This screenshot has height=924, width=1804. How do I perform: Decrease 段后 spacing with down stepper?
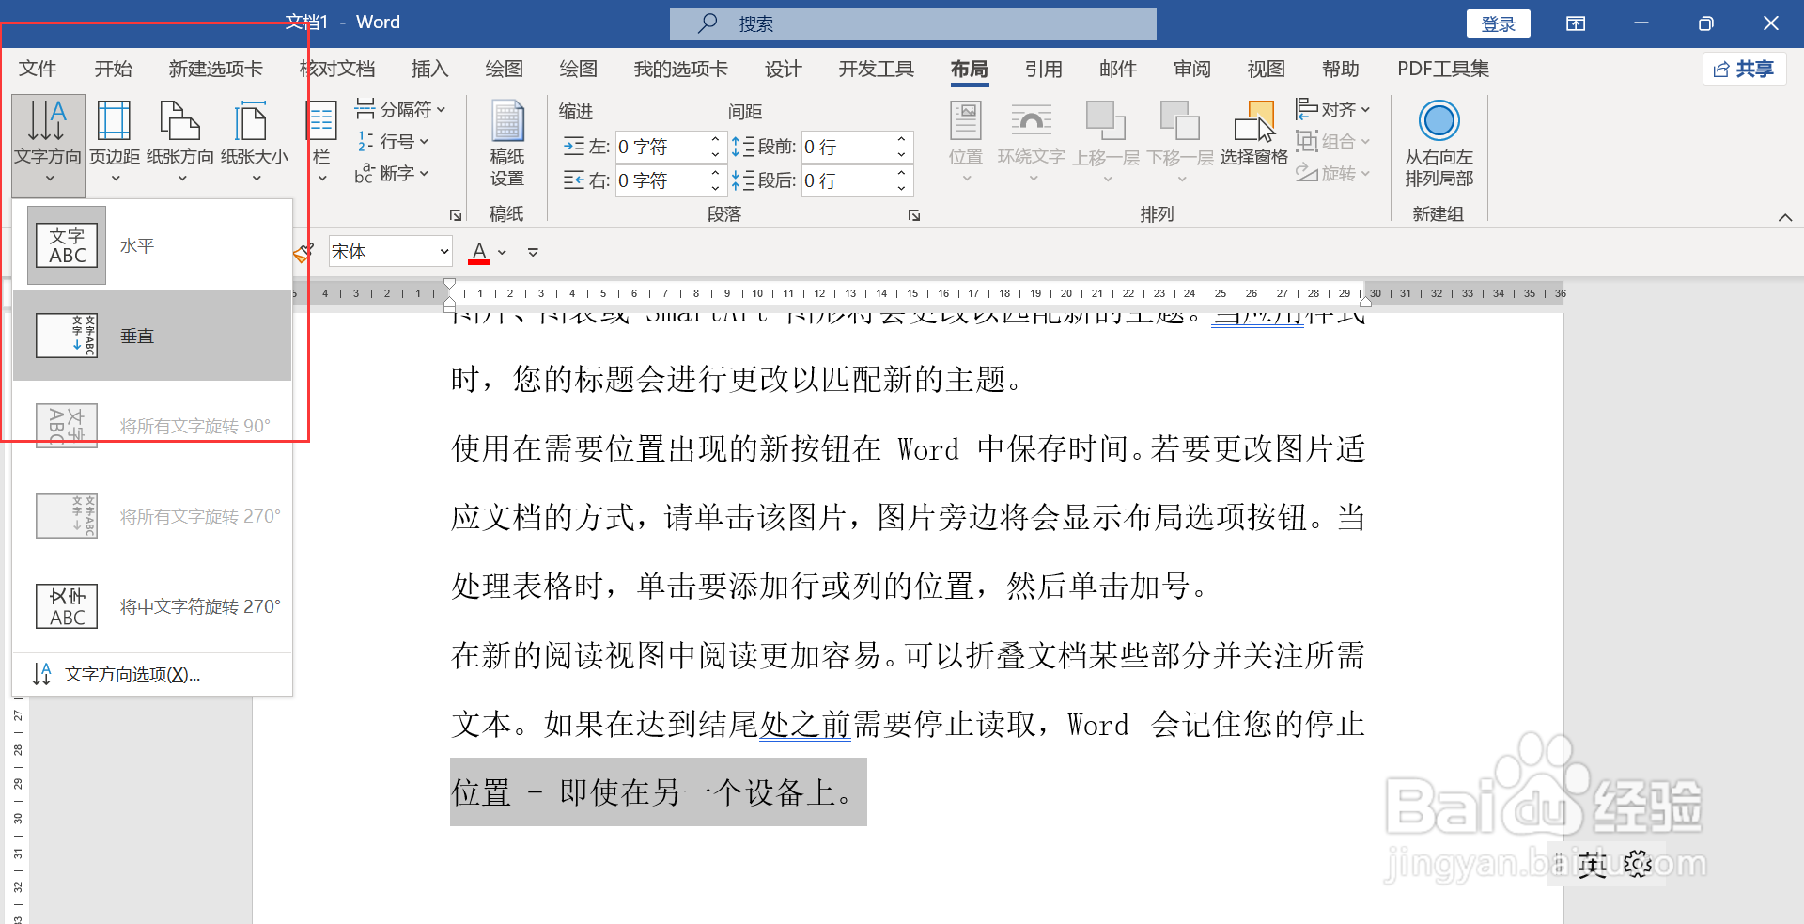click(x=901, y=188)
